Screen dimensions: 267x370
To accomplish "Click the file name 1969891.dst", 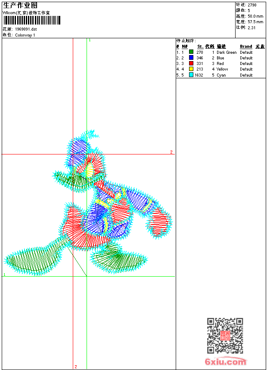I will (x=26, y=29).
